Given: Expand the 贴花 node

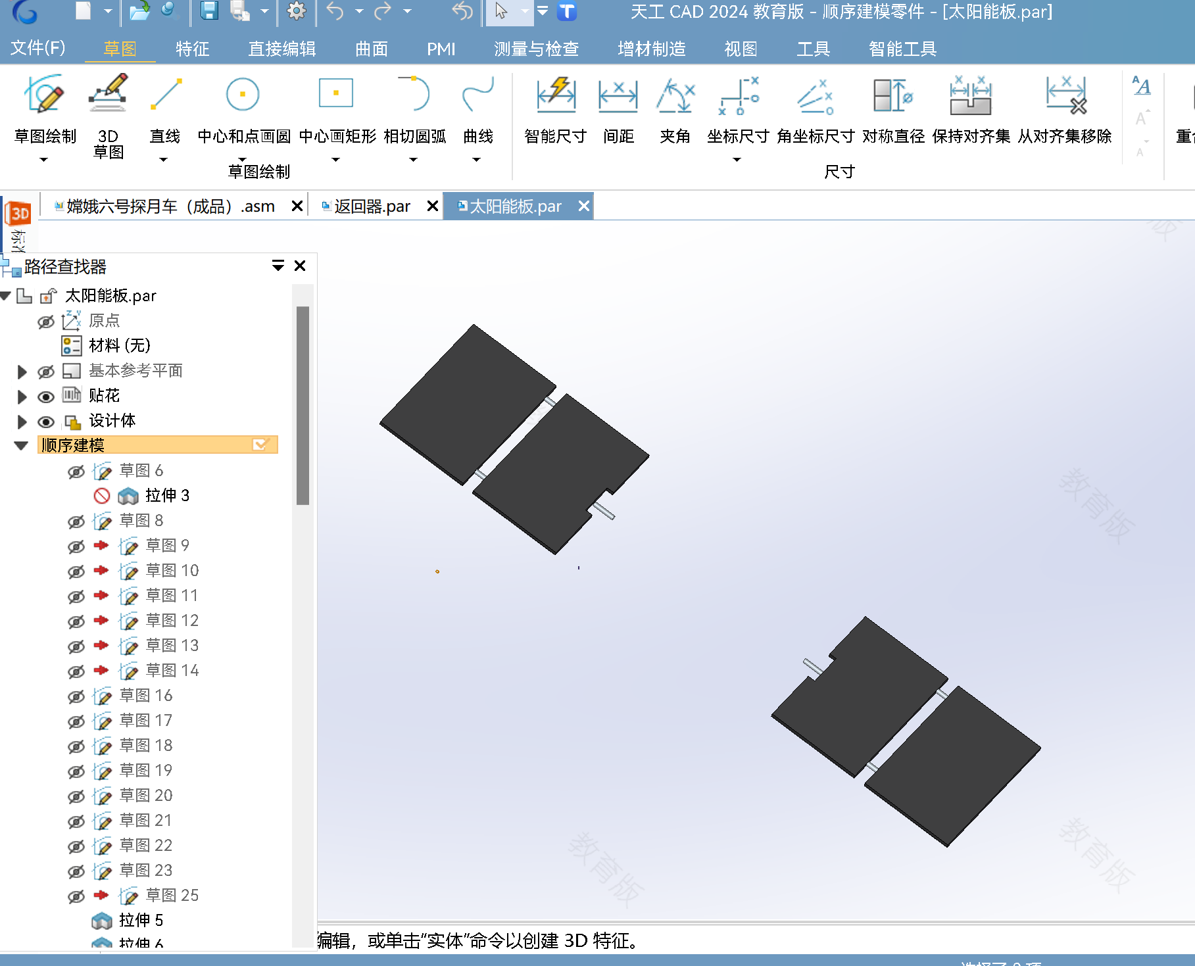Looking at the screenshot, I should pos(22,397).
